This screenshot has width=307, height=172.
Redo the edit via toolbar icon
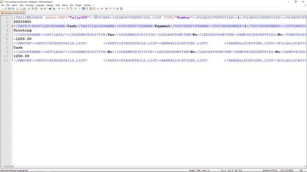coord(45,9)
